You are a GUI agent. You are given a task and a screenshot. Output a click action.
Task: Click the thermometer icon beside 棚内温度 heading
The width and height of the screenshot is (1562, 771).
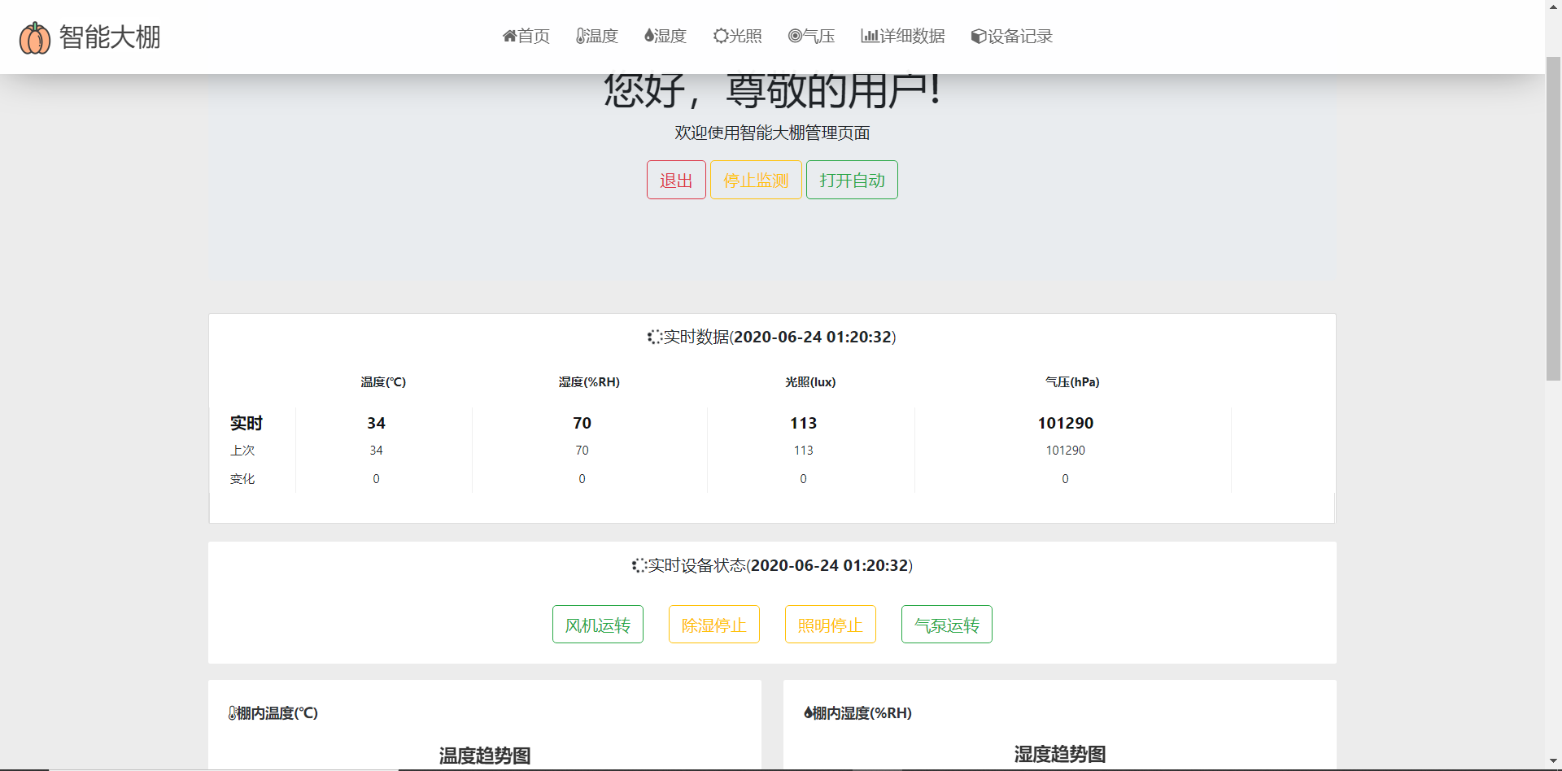[231, 713]
